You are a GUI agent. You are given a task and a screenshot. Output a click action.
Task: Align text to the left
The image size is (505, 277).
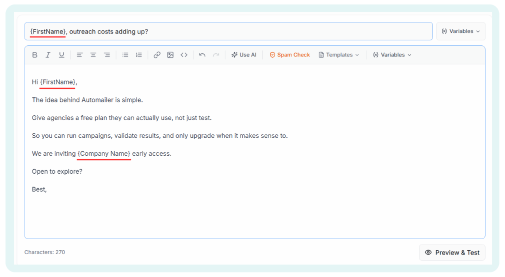(79, 55)
